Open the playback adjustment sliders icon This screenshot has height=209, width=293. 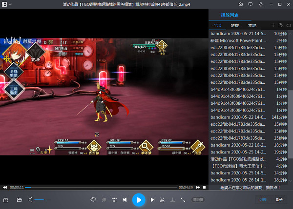(114, 200)
